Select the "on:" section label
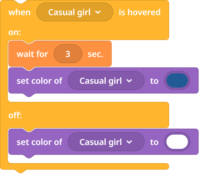The image size is (207, 178). pyautogui.click(x=15, y=32)
